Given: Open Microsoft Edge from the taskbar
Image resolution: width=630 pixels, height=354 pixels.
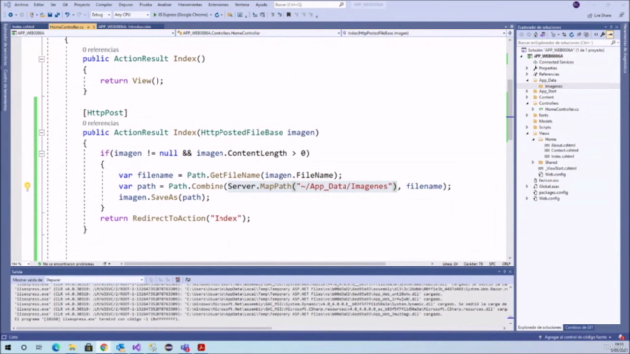Looking at the screenshot, I should click(x=56, y=347).
